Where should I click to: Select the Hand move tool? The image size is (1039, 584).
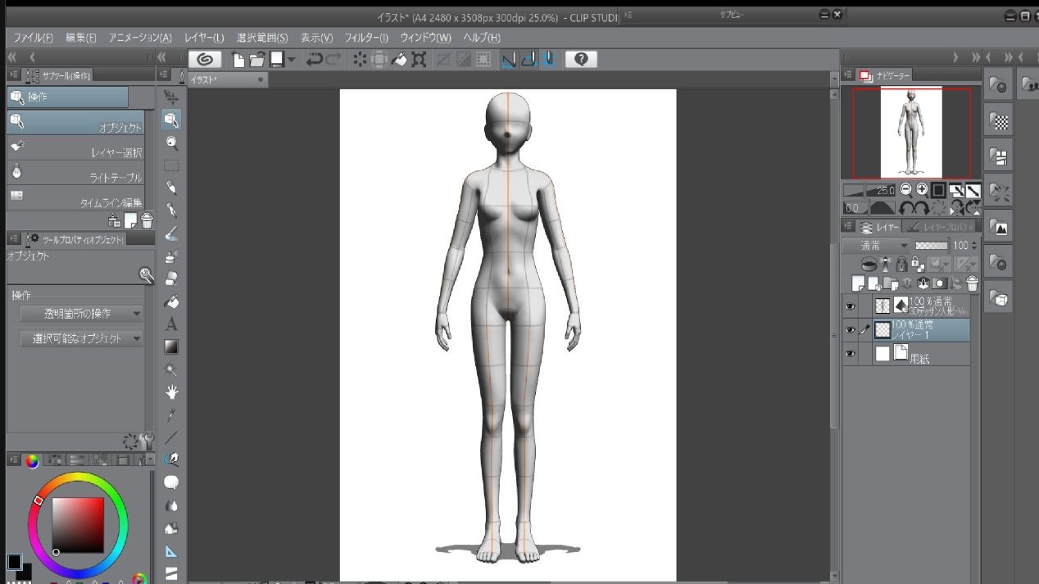tap(171, 392)
